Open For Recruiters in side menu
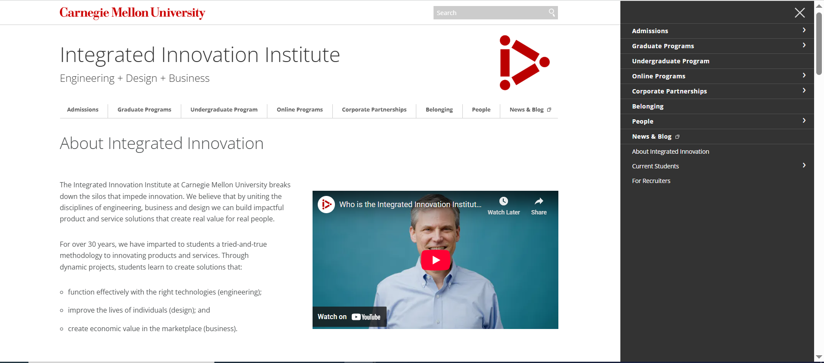The image size is (824, 363). [x=651, y=181]
